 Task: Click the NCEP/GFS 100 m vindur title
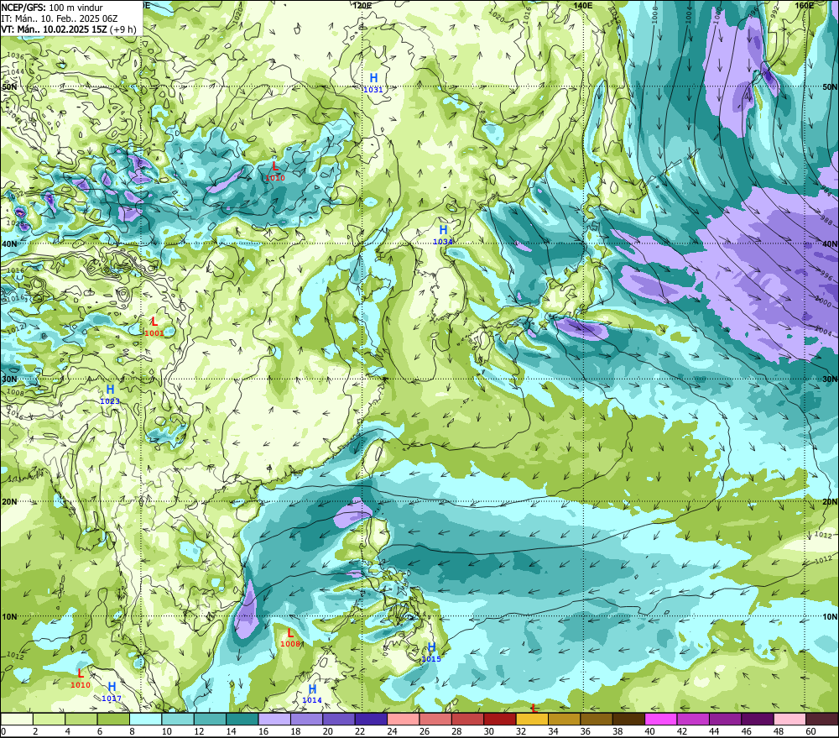pos(52,8)
